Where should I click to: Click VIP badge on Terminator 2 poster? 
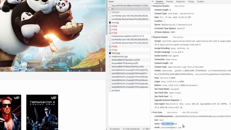(x=53, y=98)
